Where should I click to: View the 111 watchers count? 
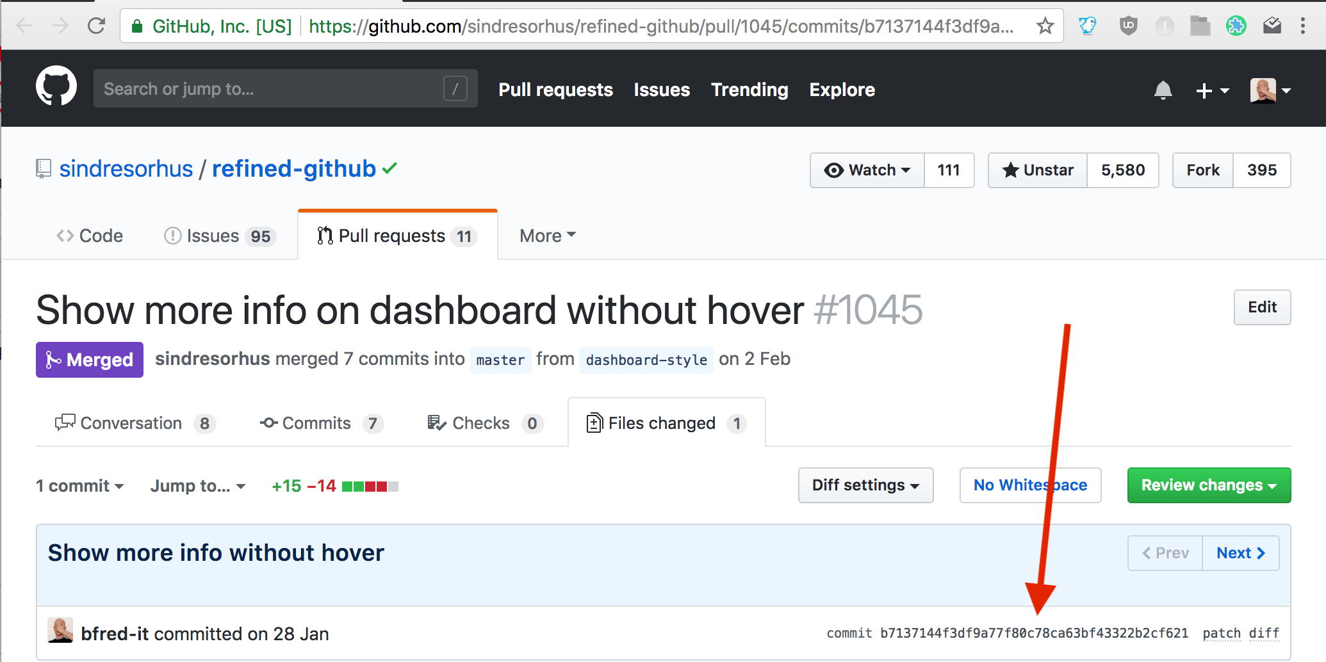(x=949, y=170)
